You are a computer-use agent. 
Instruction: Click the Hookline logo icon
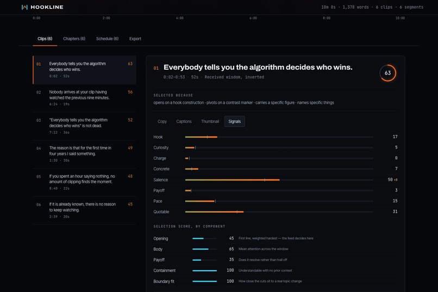pos(24,7)
